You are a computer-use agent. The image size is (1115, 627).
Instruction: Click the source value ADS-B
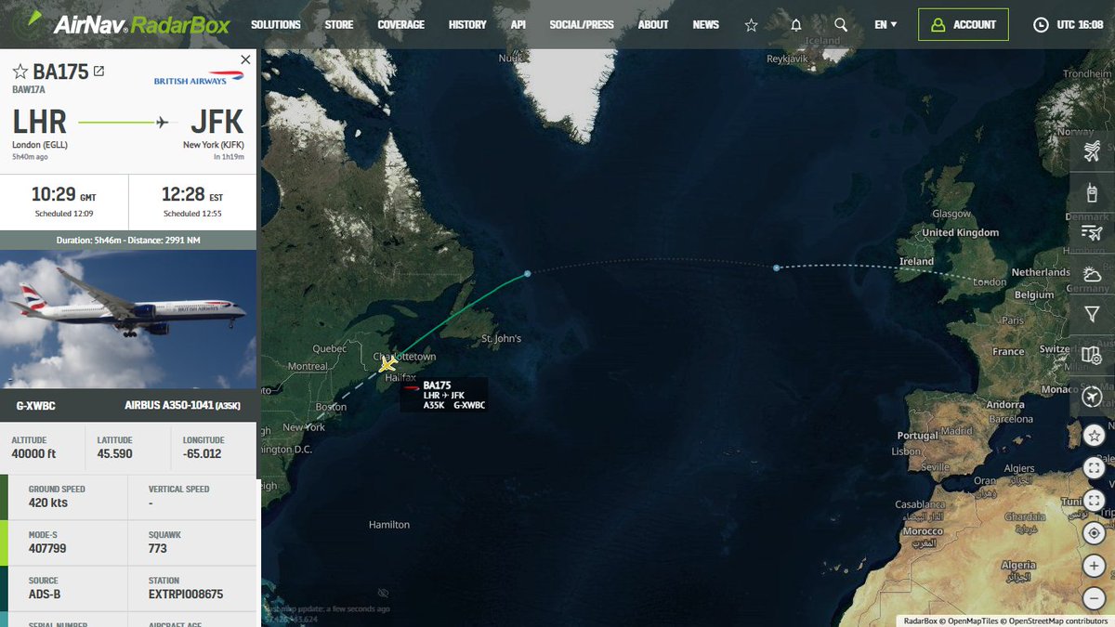tap(45, 594)
